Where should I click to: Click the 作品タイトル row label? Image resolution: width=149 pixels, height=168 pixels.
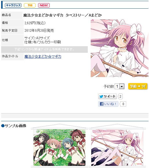click(10, 56)
